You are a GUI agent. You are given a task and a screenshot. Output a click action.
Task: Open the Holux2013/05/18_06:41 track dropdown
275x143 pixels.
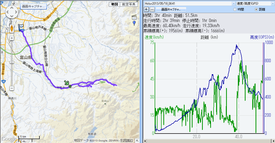point(233,4)
